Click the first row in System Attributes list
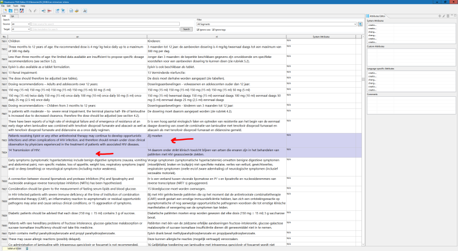This screenshot has height=251, width=458. [x=411, y=25]
